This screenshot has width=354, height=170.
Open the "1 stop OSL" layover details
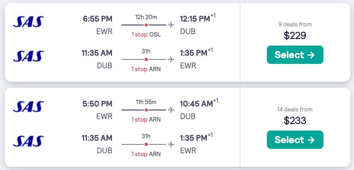(146, 35)
